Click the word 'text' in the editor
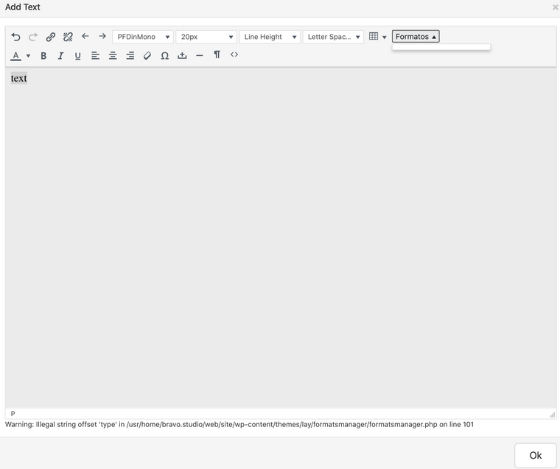The width and height of the screenshot is (560, 469). 19,78
